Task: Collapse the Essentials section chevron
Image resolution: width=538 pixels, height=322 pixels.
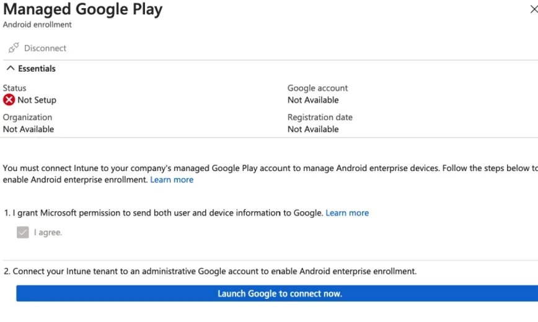Action: pyautogui.click(x=10, y=69)
